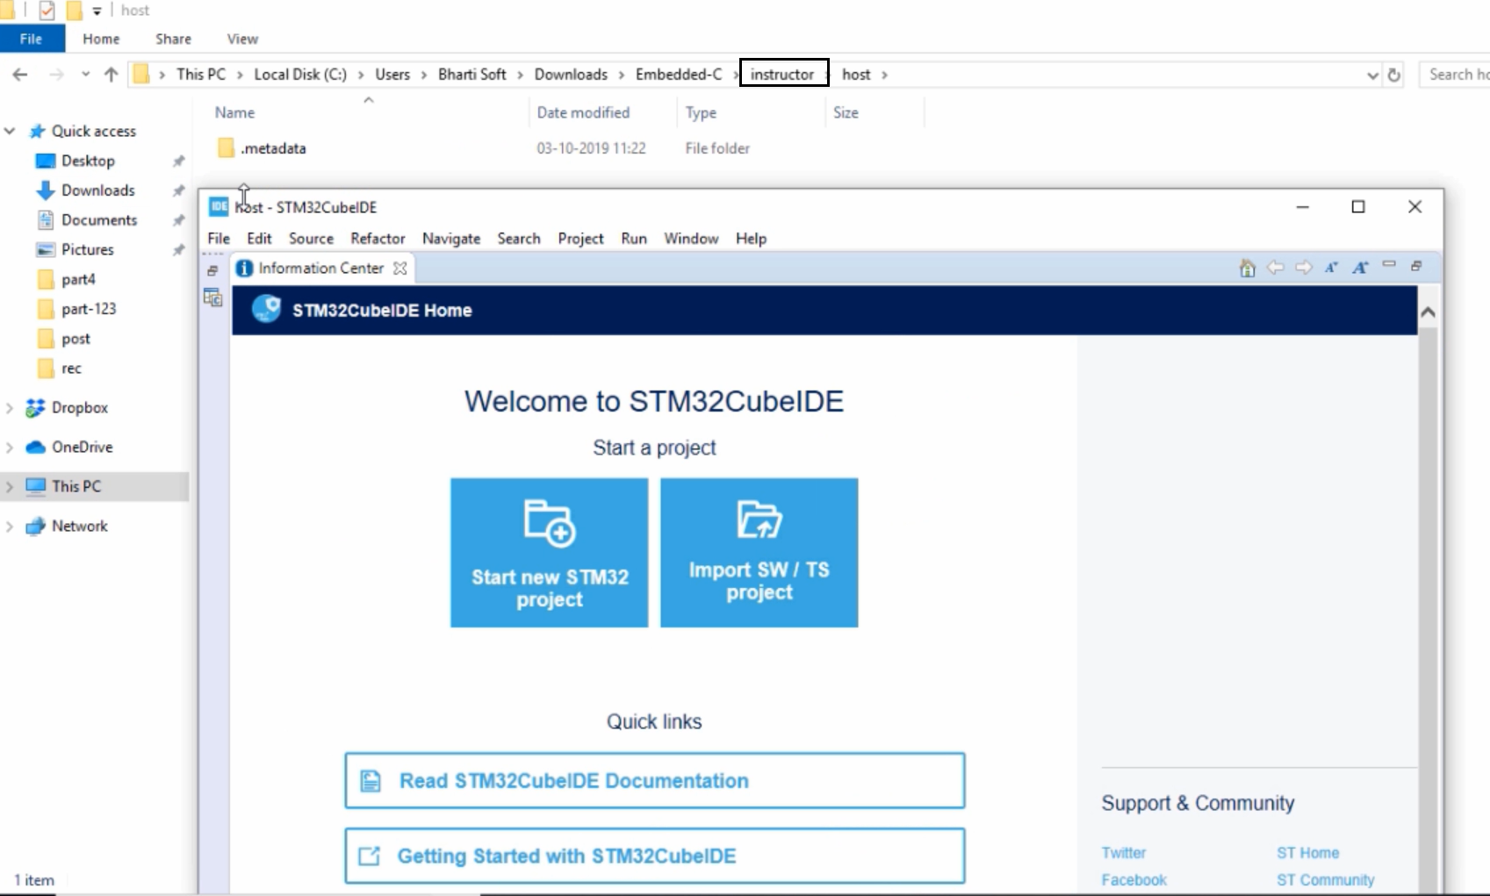Screen dimensions: 1490x896
Task: Open the IDE Edit menu
Action: (x=259, y=239)
